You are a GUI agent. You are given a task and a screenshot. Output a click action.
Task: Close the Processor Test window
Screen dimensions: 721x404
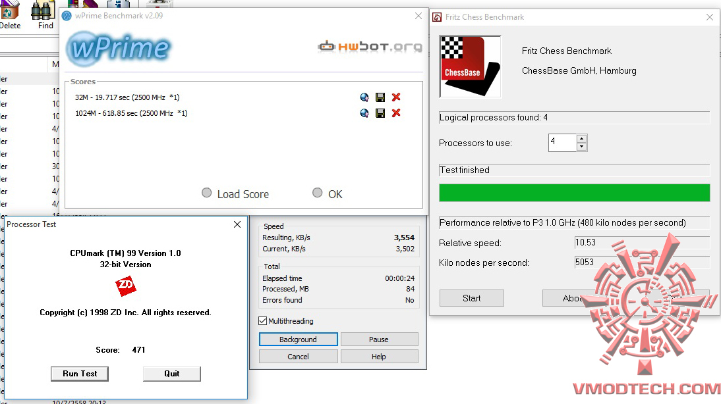(x=237, y=224)
